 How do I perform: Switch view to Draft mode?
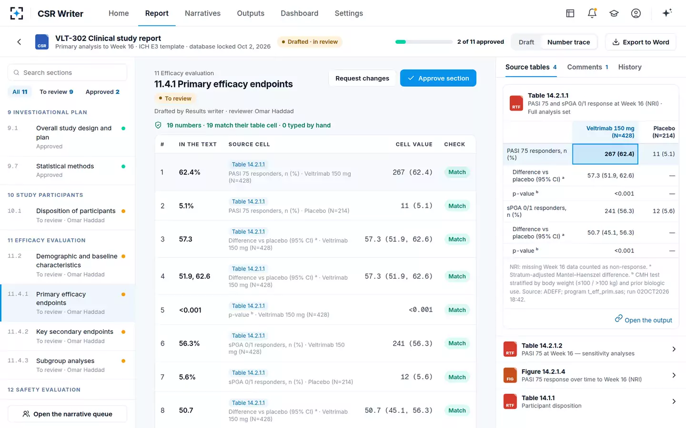(526, 42)
